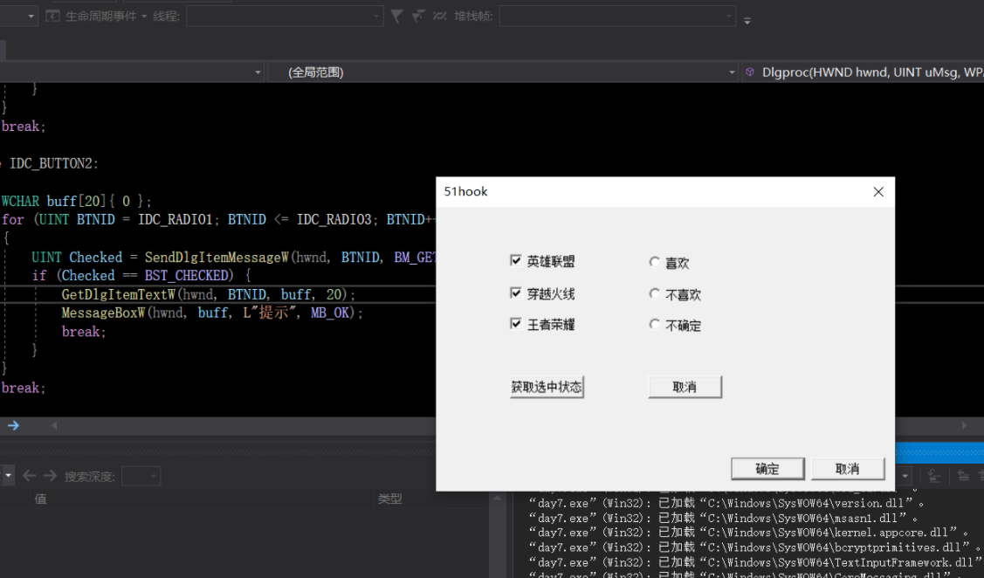Click the horizontal scrollbar left arrow
984x578 pixels.
point(54,425)
